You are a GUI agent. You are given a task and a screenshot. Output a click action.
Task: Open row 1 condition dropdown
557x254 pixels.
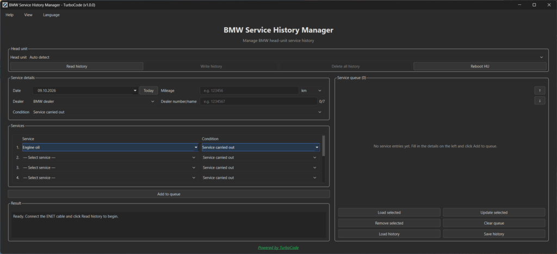pos(261,147)
